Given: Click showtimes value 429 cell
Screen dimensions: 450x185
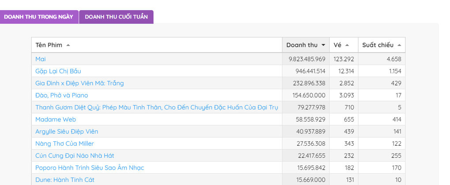Looking at the screenshot, I should 395,83.
